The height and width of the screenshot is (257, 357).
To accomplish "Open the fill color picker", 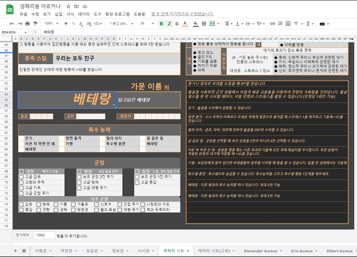I will 196,24.
